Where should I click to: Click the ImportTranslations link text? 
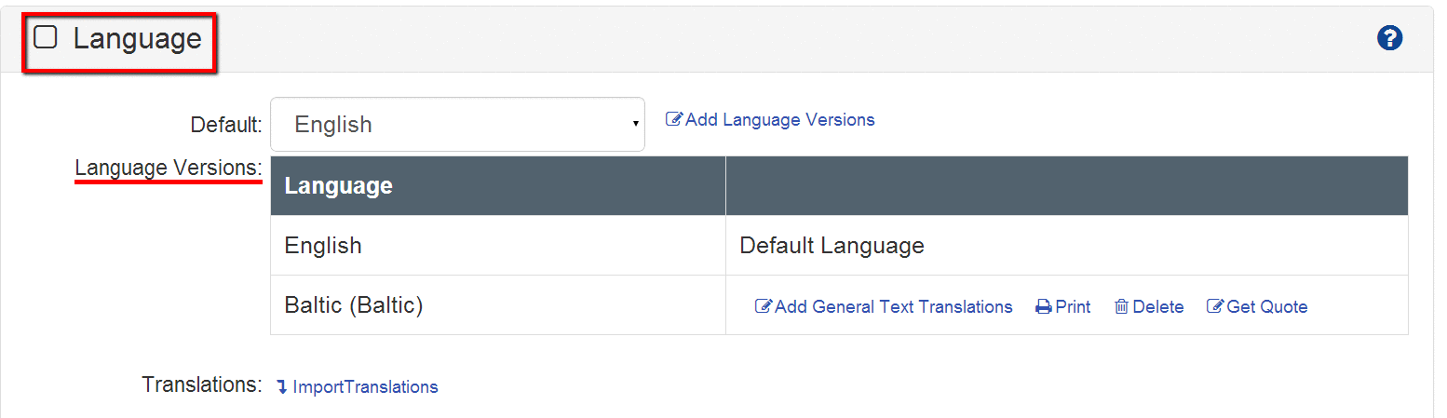click(x=365, y=387)
